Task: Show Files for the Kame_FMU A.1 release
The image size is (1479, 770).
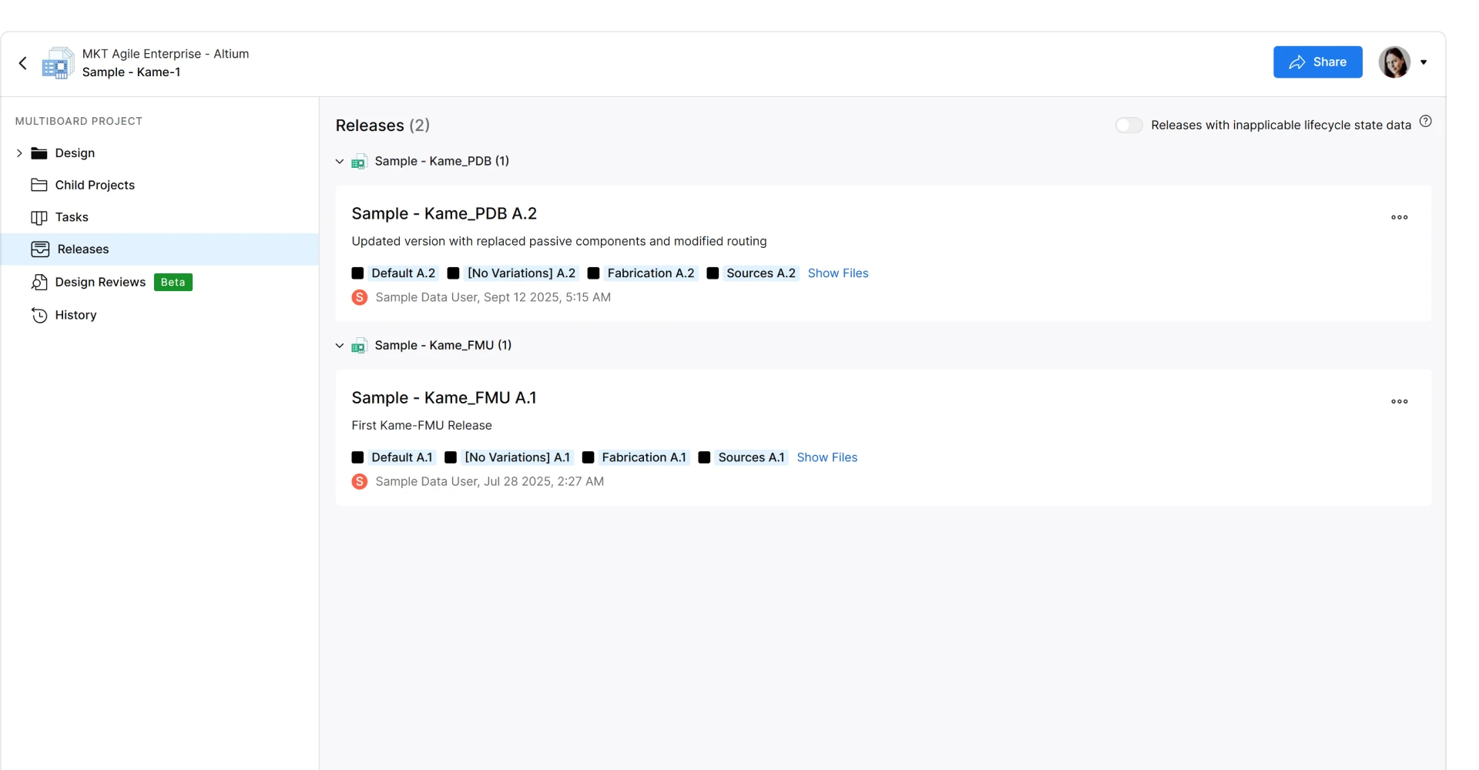Action: (x=827, y=457)
